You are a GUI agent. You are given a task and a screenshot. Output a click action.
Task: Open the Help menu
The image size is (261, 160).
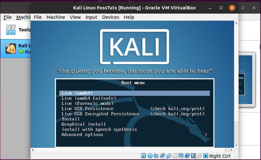129,17
